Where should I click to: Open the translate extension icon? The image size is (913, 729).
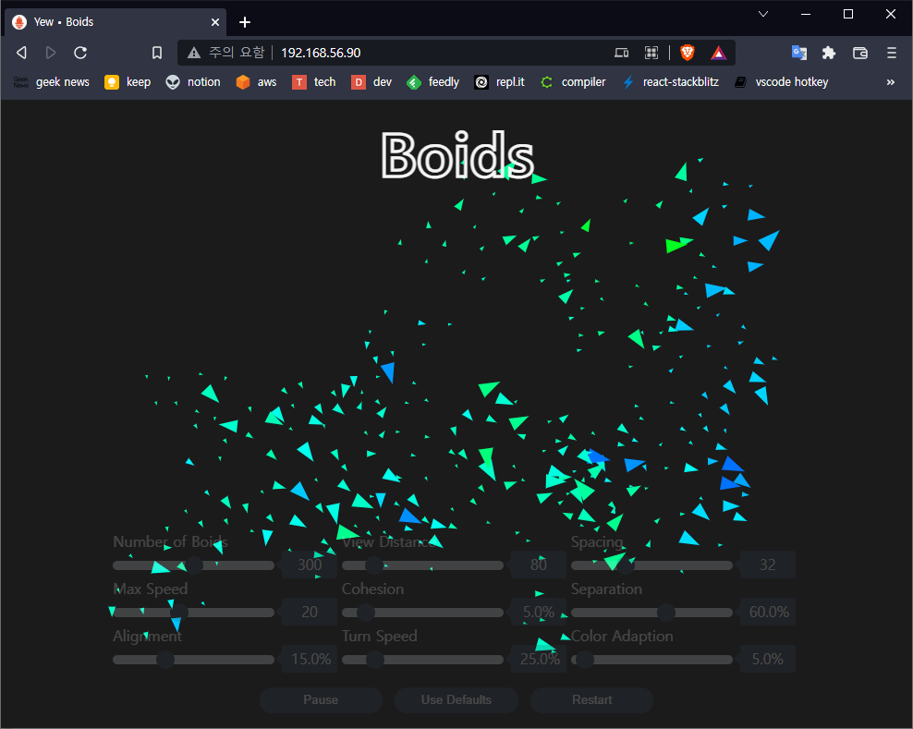[798, 53]
